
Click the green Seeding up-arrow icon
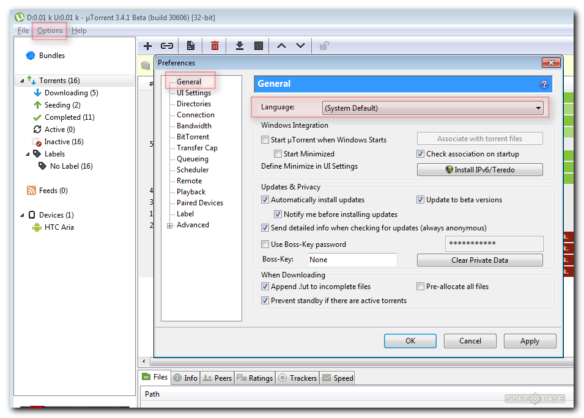coord(37,105)
